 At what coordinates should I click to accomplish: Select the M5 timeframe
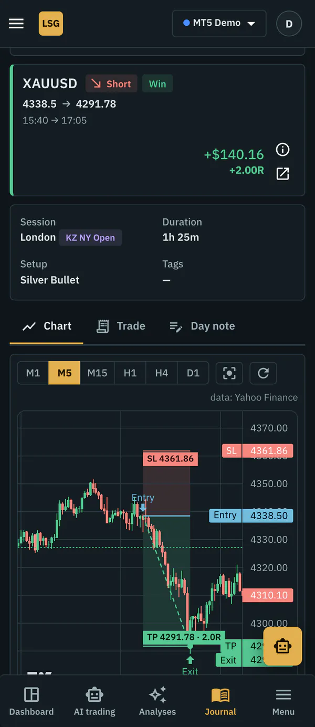[65, 373]
